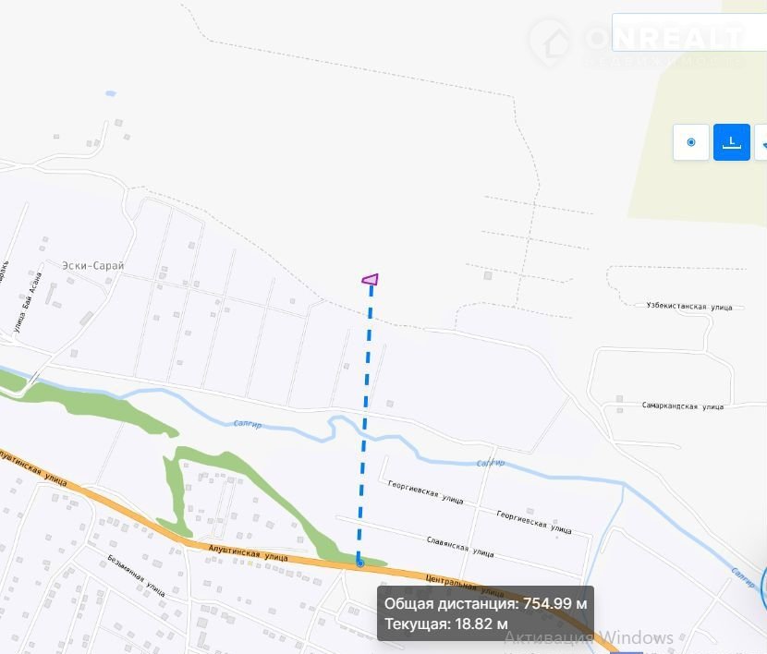Click the Узбекистанская улица street label

click(689, 306)
